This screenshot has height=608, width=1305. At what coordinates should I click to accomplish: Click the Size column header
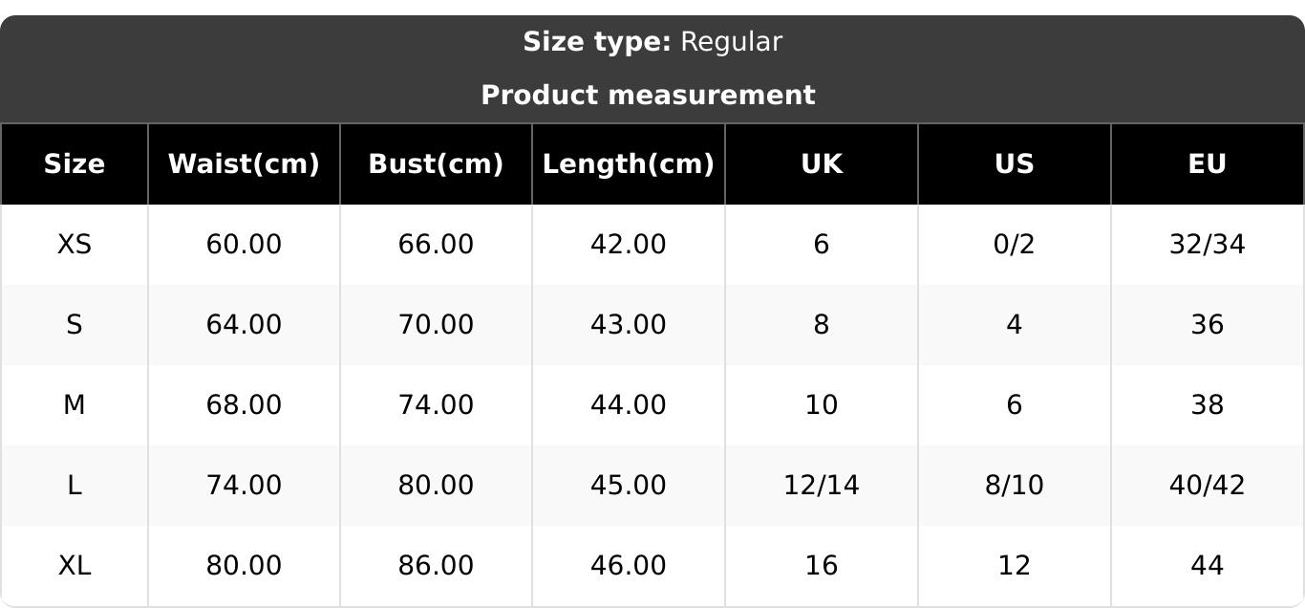(75, 164)
